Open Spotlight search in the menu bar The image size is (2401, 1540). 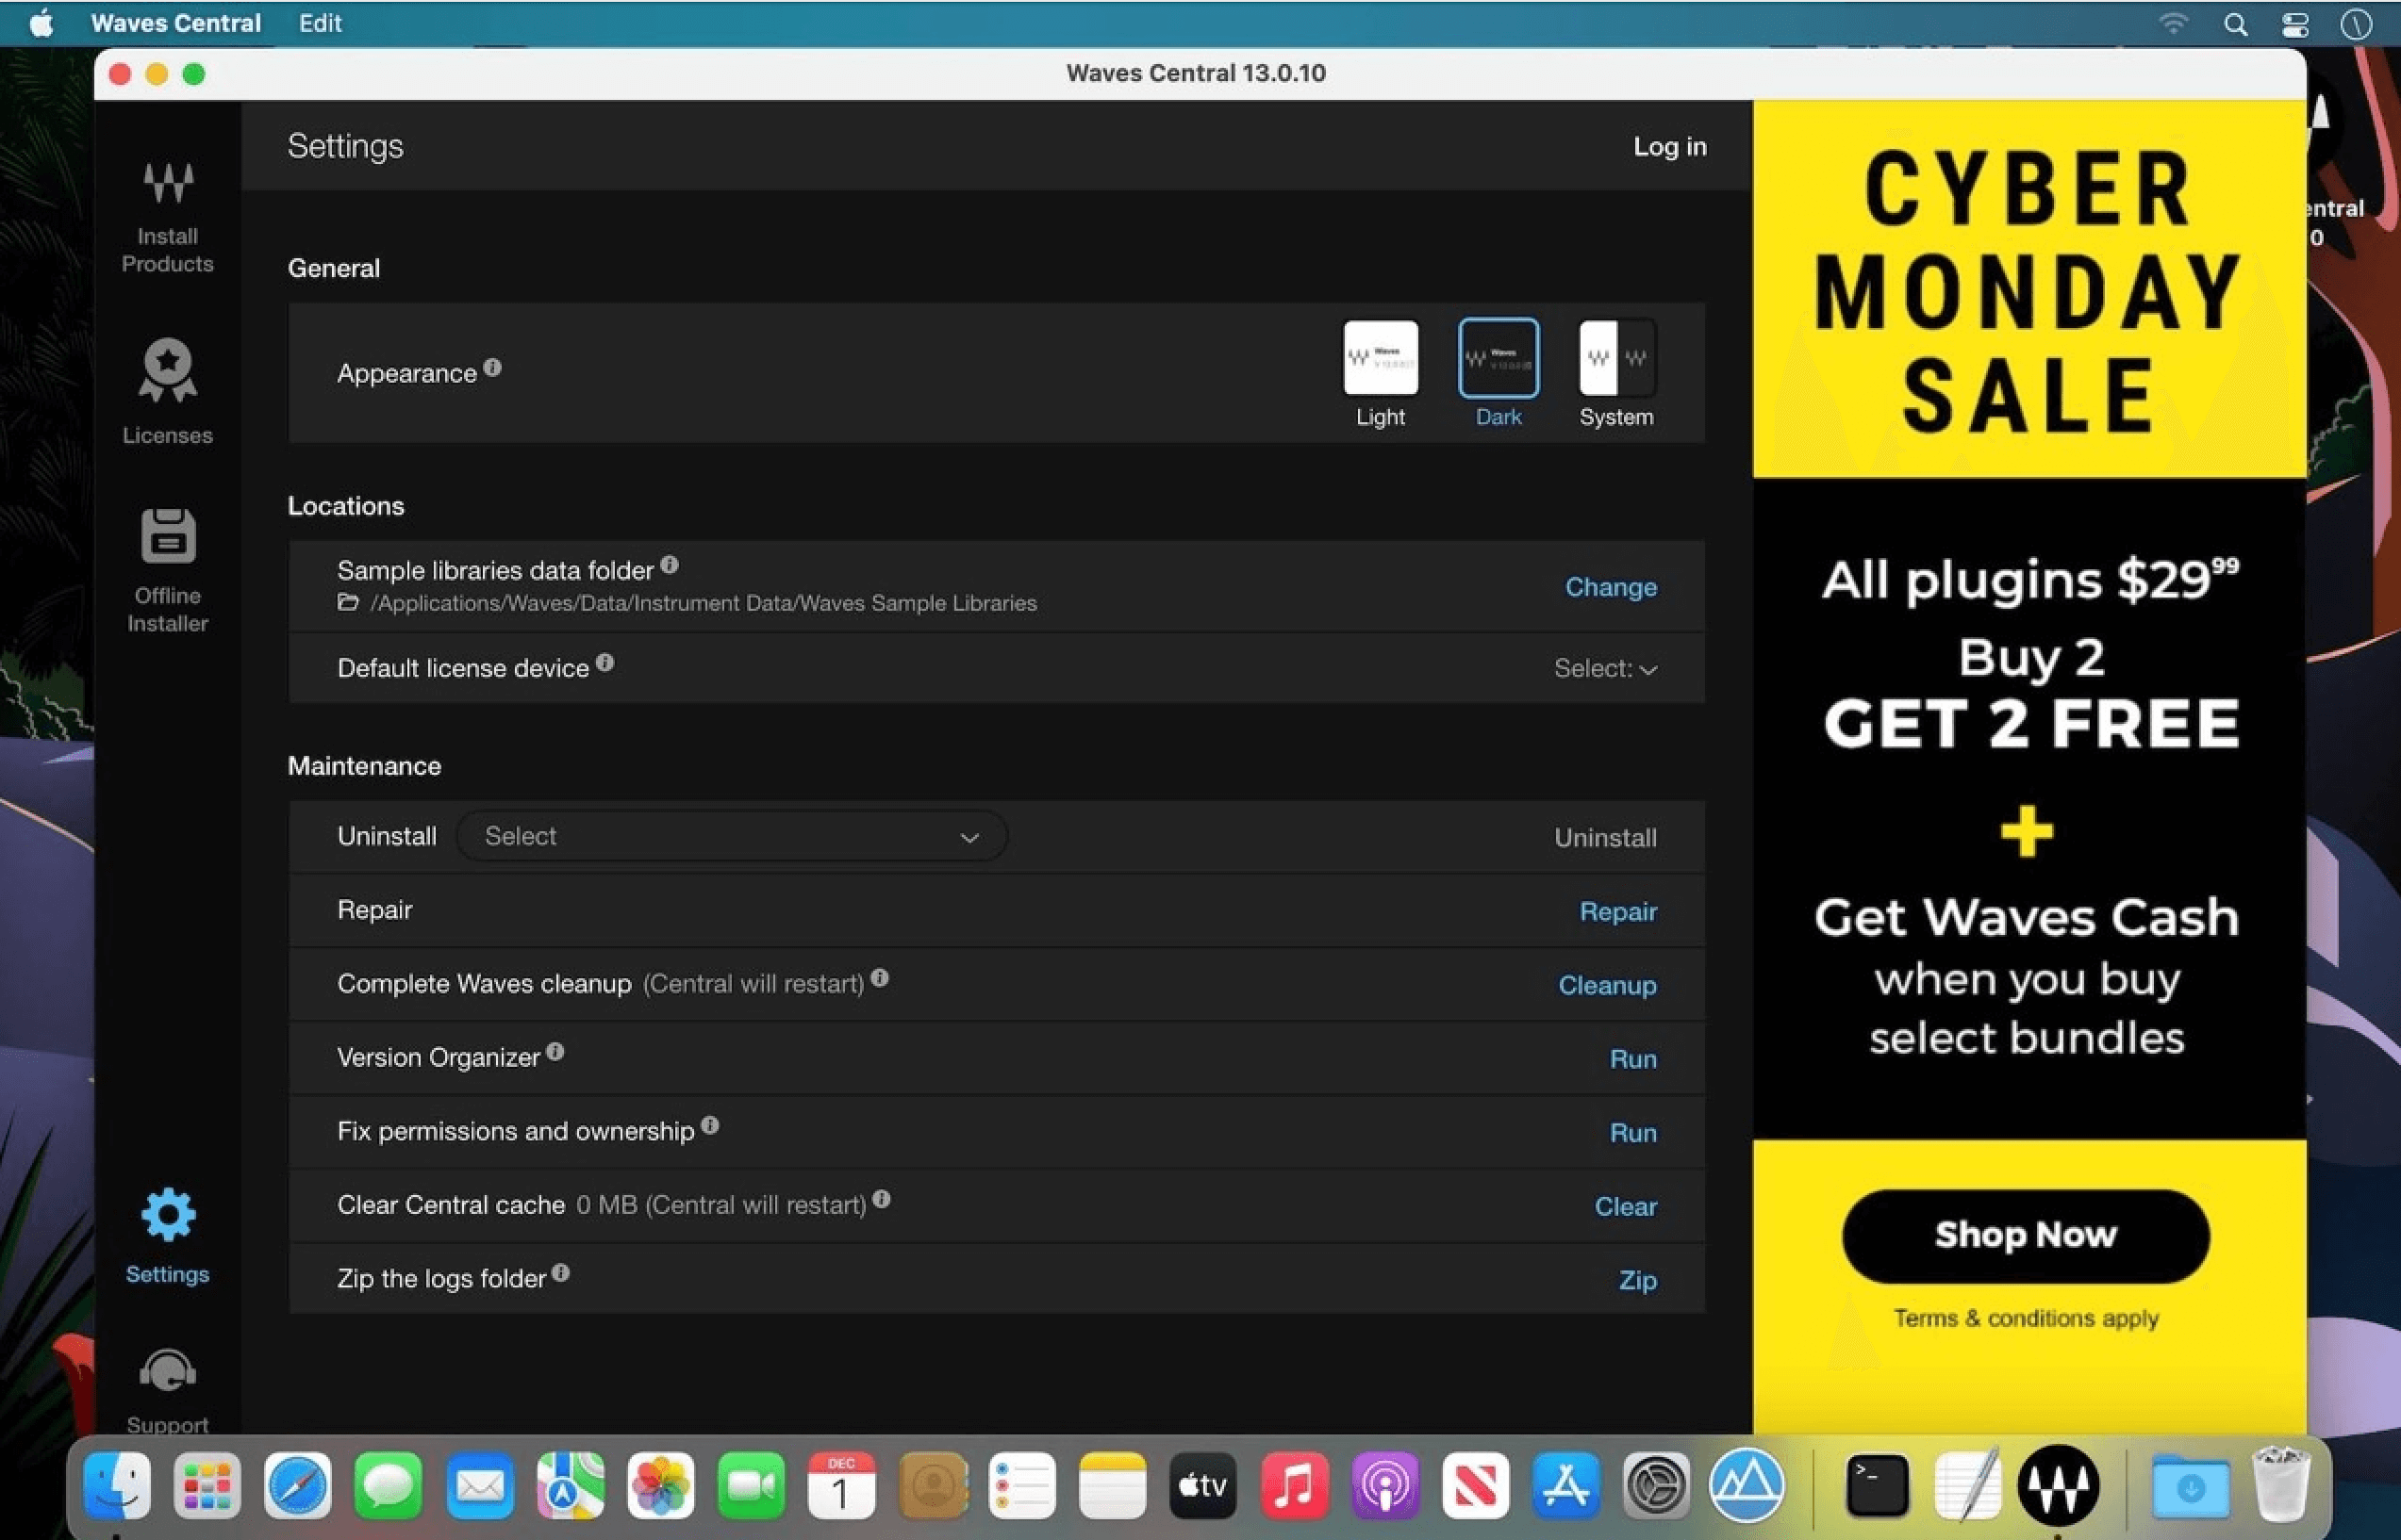tap(2235, 24)
